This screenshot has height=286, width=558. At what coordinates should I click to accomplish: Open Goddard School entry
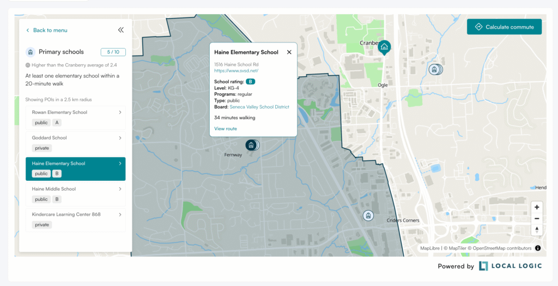(x=75, y=143)
